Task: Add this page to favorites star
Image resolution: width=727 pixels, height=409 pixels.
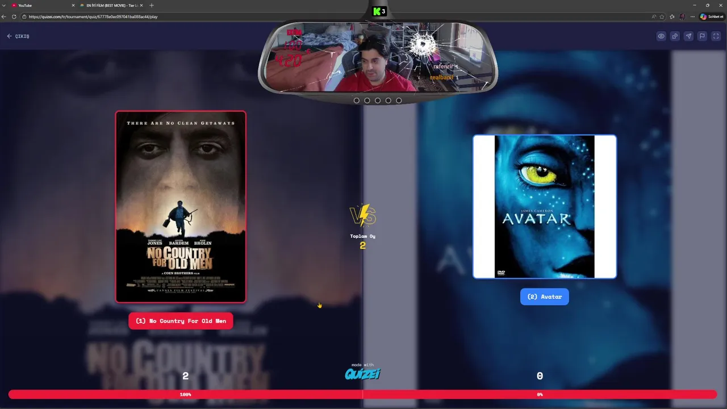Action: 662,16
